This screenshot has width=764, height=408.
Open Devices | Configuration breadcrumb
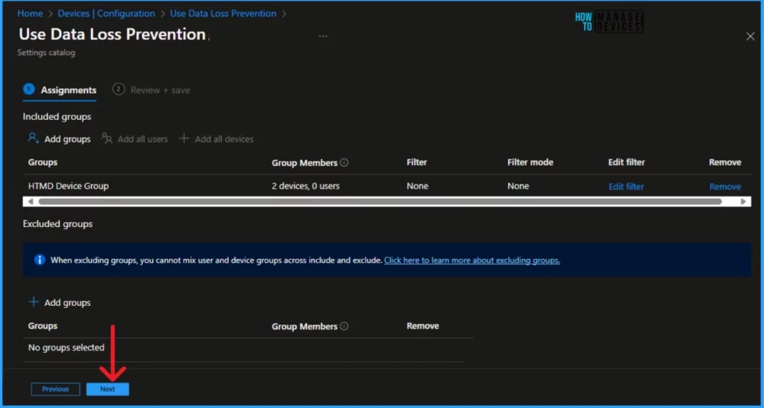click(x=106, y=13)
